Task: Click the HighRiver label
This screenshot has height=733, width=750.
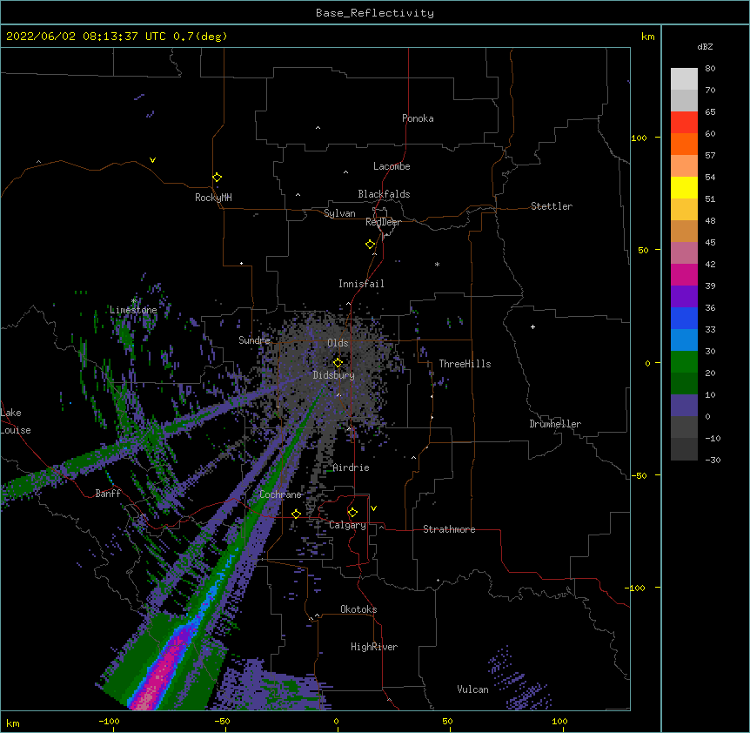Action: point(374,647)
